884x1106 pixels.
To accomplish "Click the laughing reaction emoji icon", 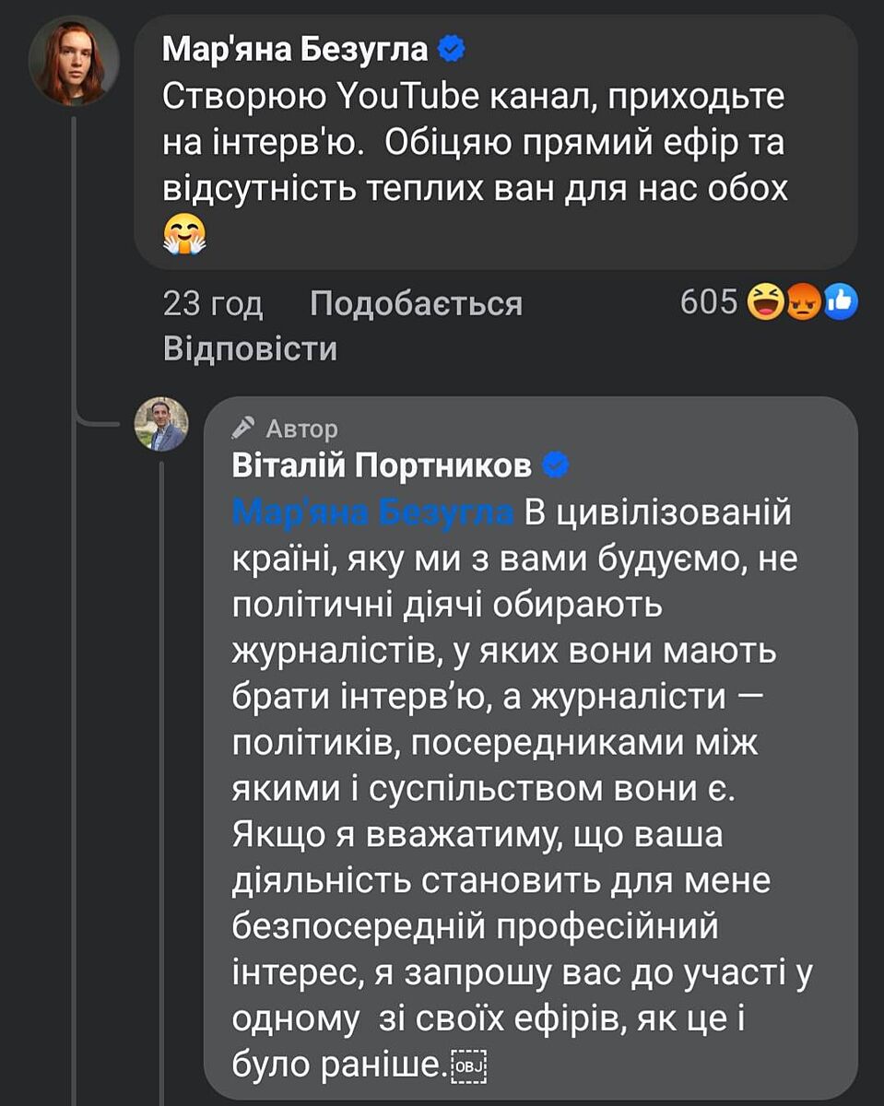I will pos(765,302).
